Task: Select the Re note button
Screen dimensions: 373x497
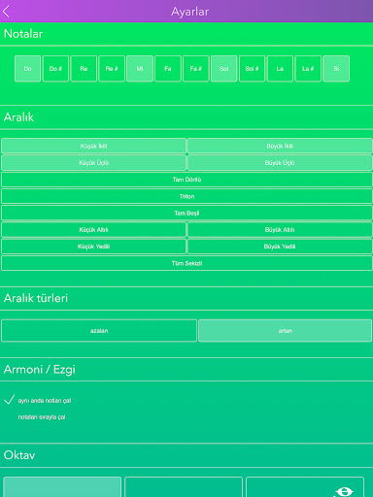Action: [84, 69]
